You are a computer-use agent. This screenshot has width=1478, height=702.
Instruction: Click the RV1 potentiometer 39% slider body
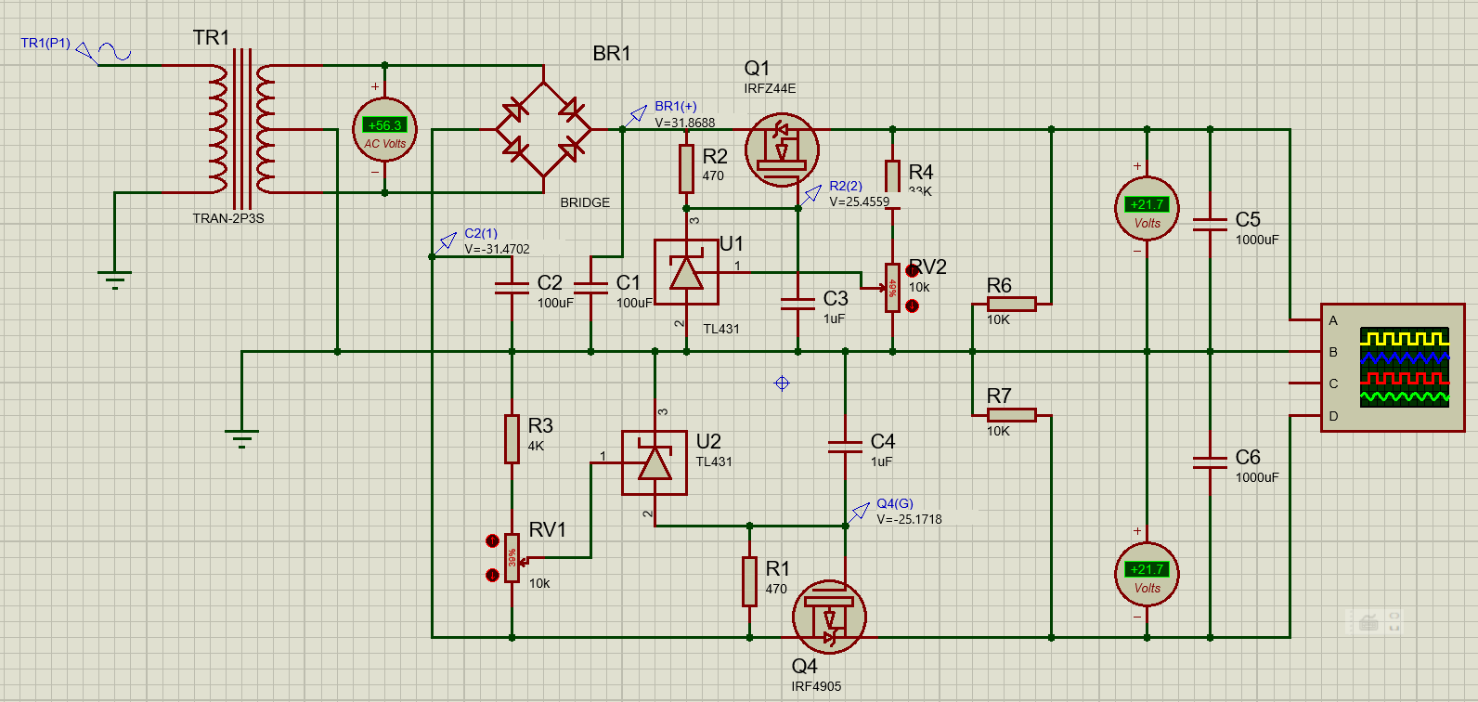512,558
